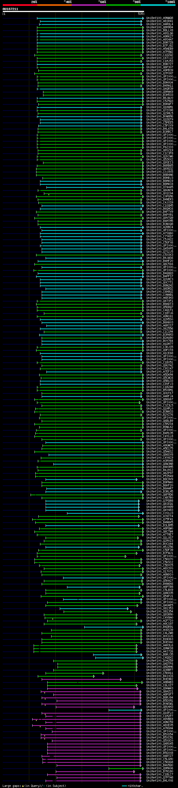Select the UniRef100_Q6P307 row label

click(159, 67)
